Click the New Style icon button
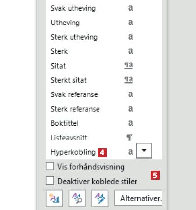196x210 pixels. tap(54, 198)
